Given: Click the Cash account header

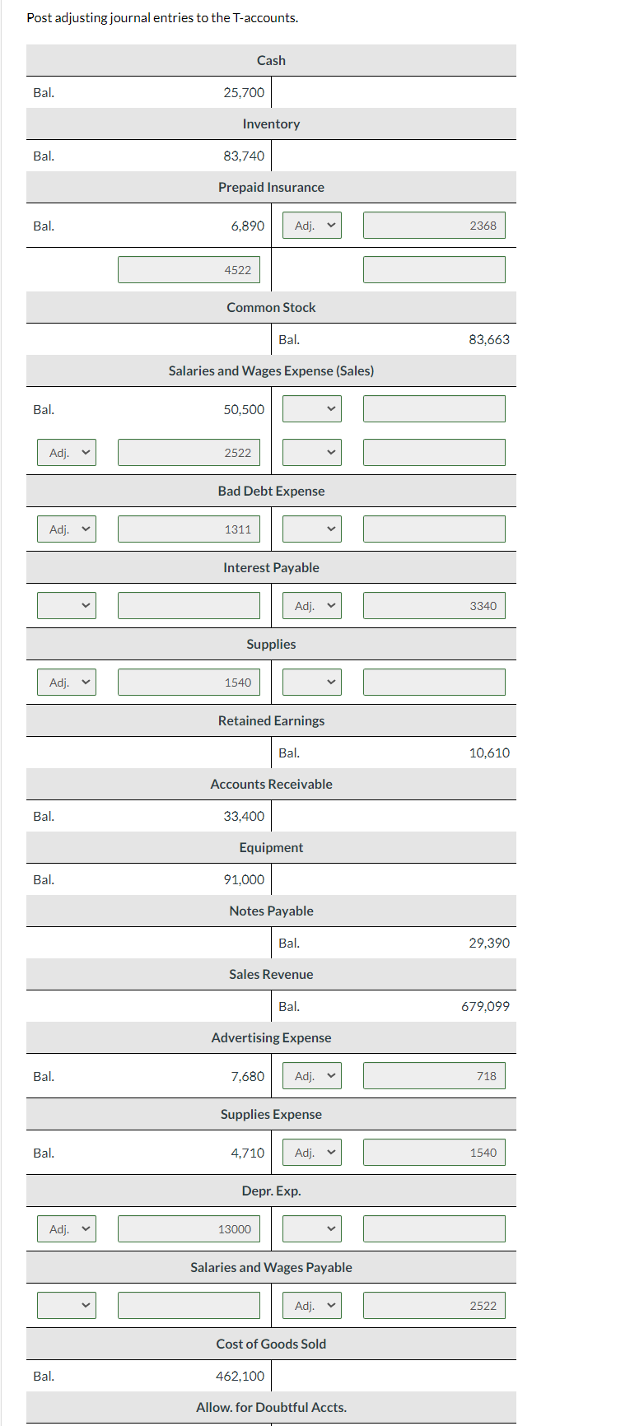Looking at the screenshot, I should (271, 60).
